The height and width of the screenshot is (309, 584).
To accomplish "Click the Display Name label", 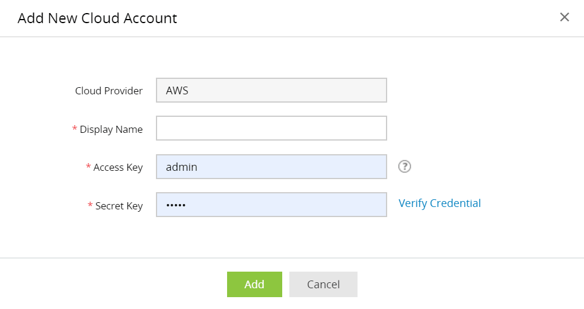I will point(111,129).
